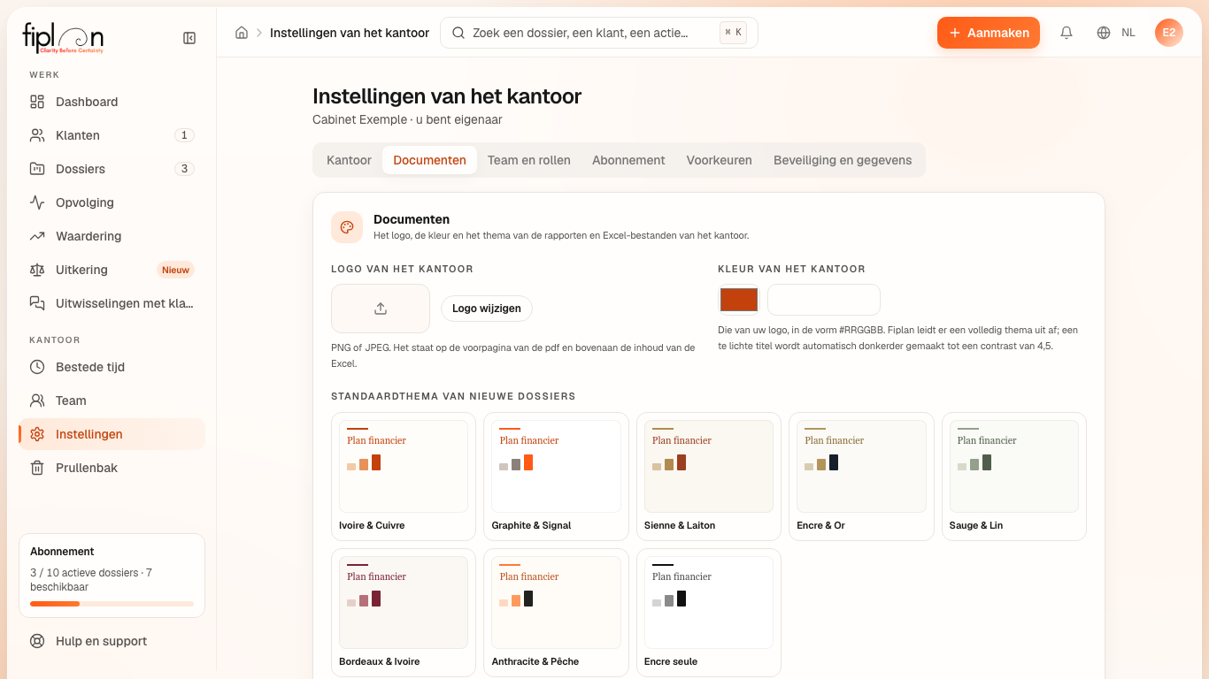1209x679 pixels.
Task: Select Sienne & Laiton theme
Action: (x=709, y=477)
